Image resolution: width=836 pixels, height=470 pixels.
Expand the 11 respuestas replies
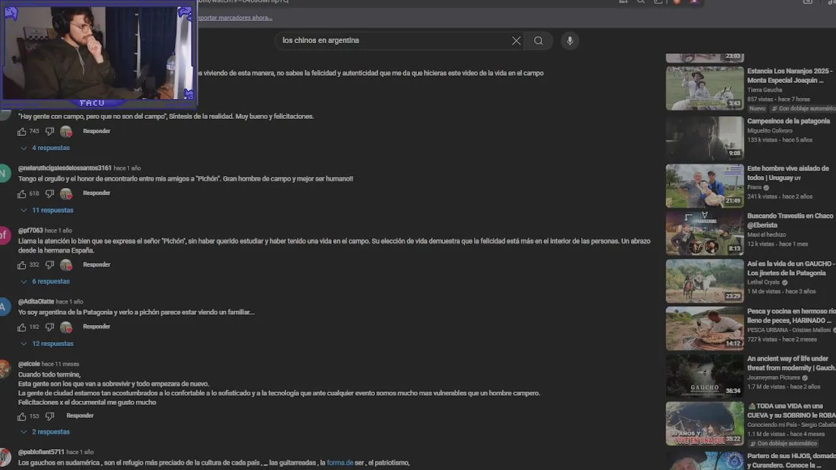click(x=47, y=210)
